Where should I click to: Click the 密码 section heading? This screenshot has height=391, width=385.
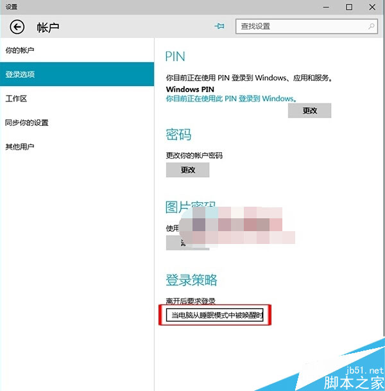click(178, 135)
